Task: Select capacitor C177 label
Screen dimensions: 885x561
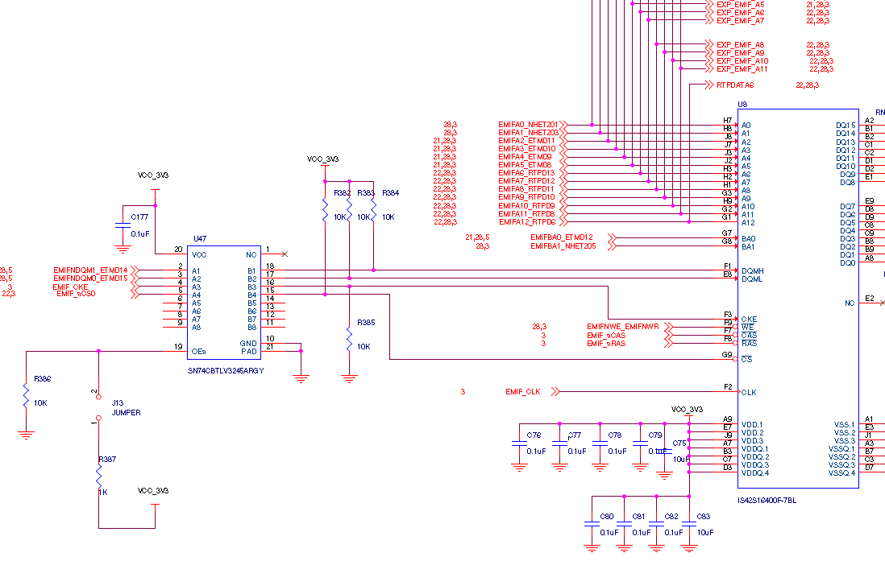Action: pyautogui.click(x=139, y=217)
